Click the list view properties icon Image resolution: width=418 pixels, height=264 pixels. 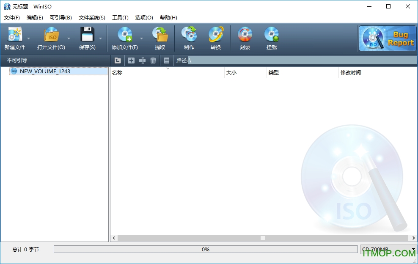pos(167,60)
